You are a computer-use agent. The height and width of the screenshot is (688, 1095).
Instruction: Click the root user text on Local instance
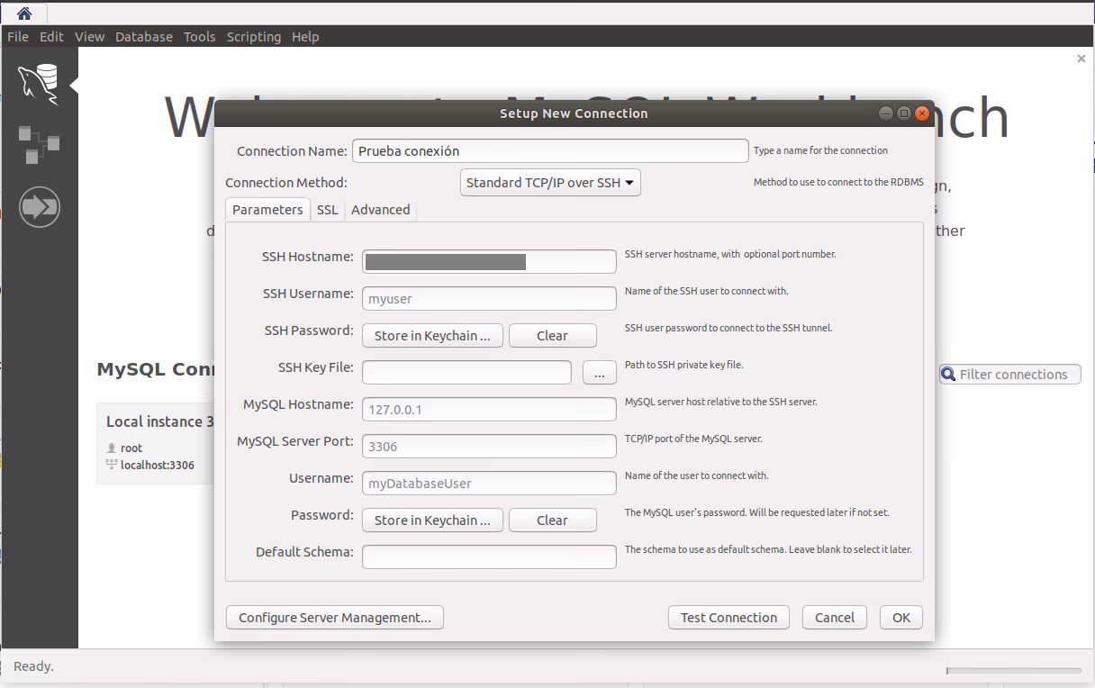tap(131, 448)
